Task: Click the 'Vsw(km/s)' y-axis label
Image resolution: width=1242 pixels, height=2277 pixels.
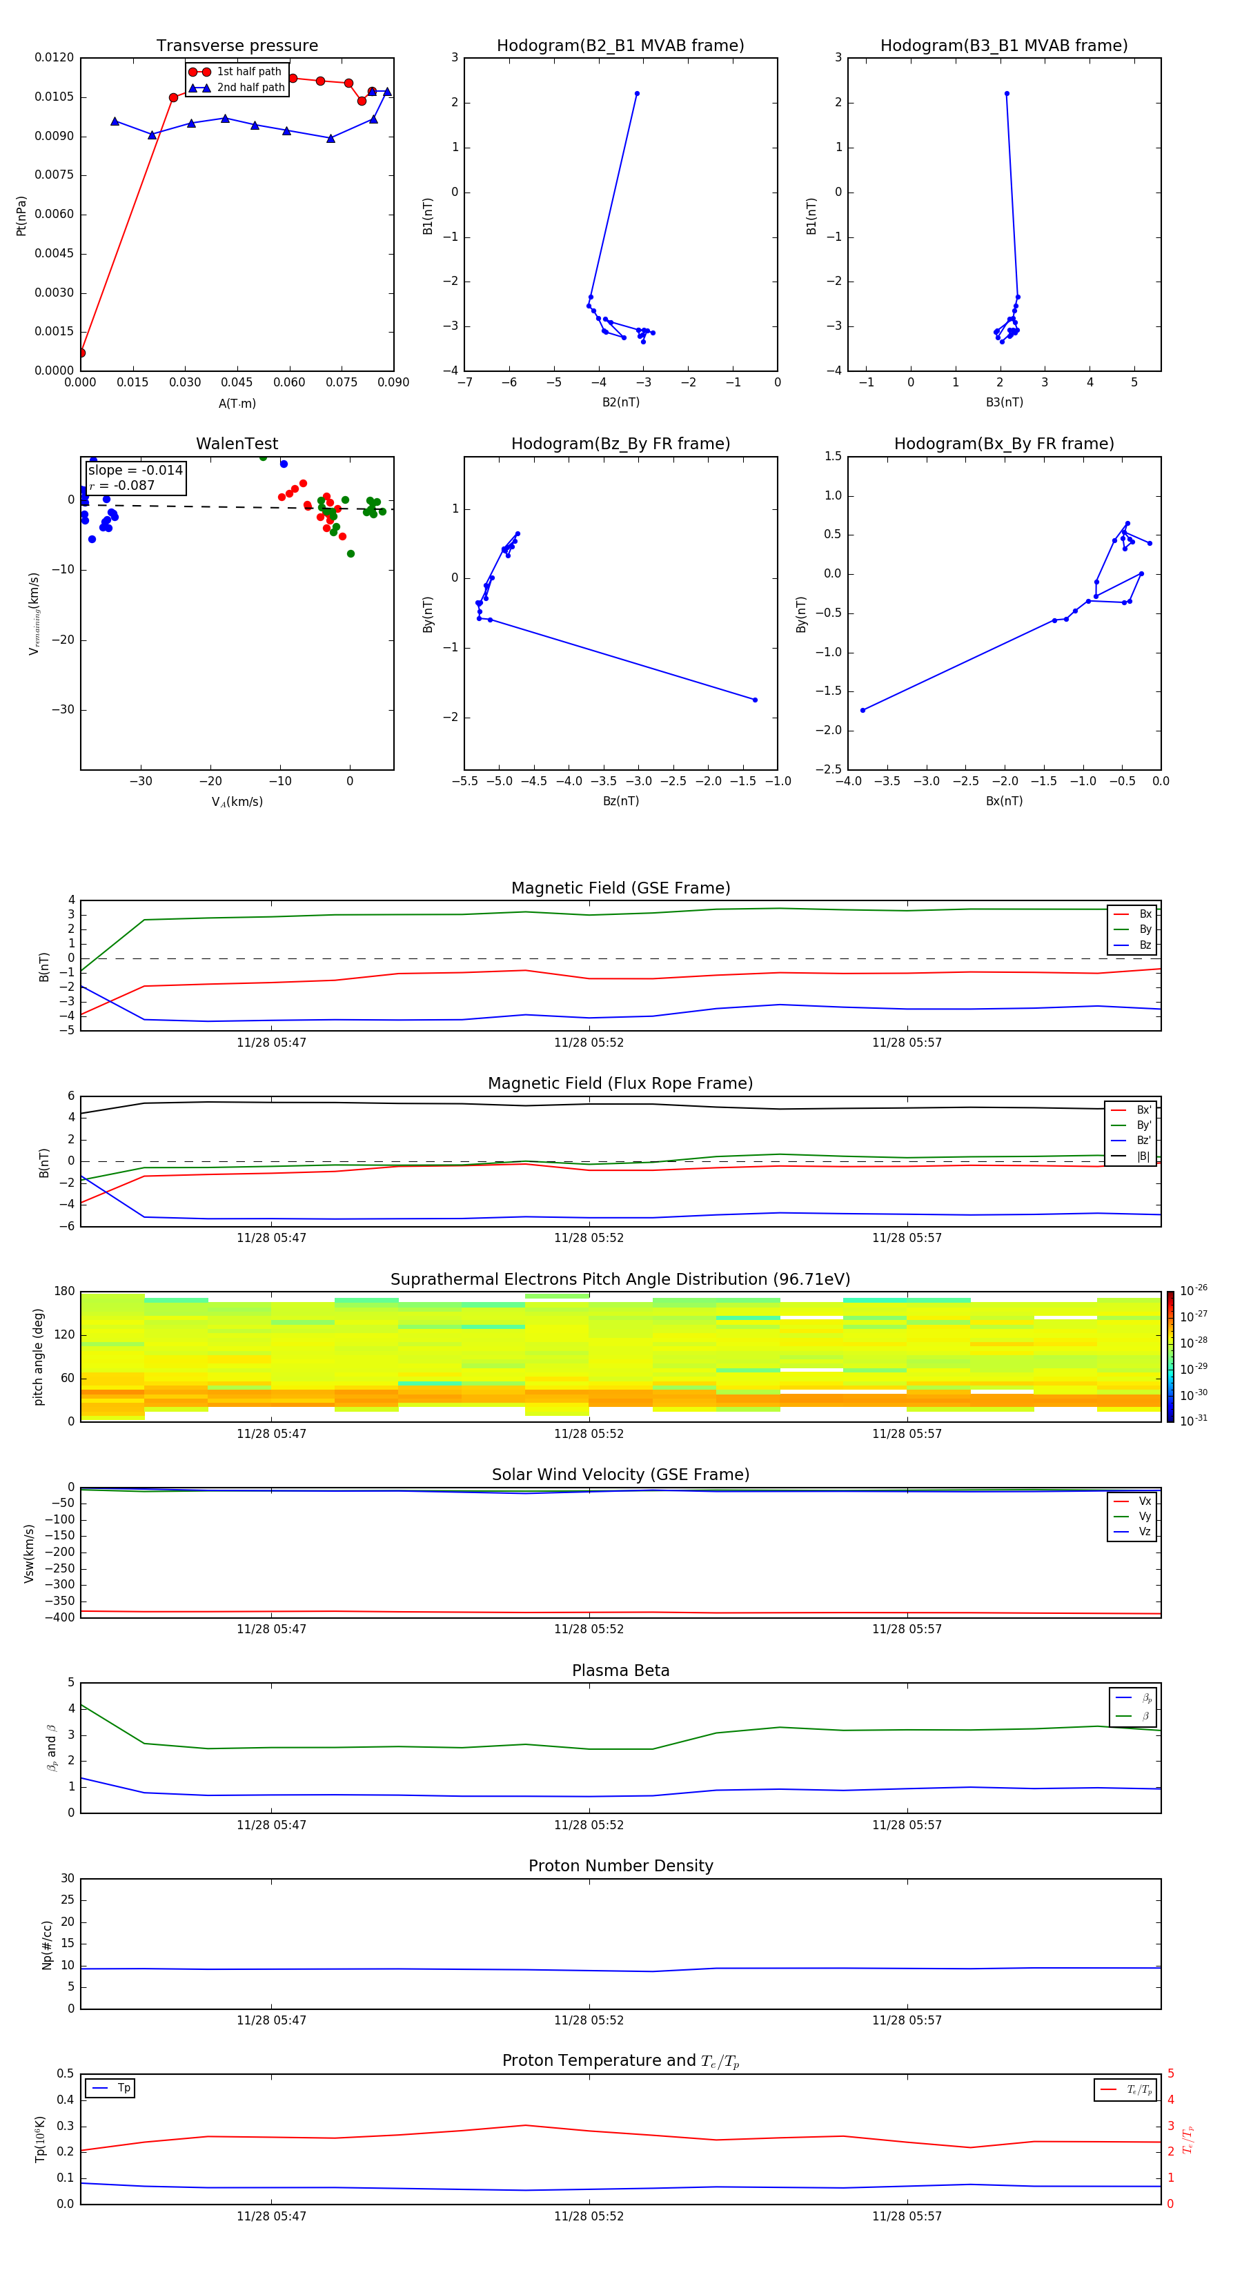Action: (x=29, y=1552)
